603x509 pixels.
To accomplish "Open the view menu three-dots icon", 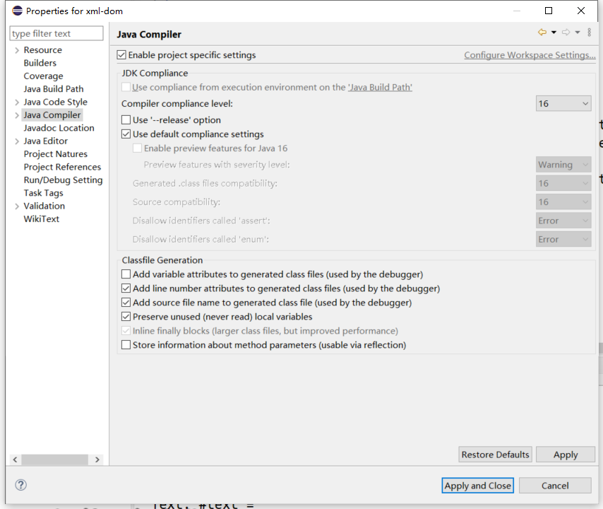I will pos(589,33).
